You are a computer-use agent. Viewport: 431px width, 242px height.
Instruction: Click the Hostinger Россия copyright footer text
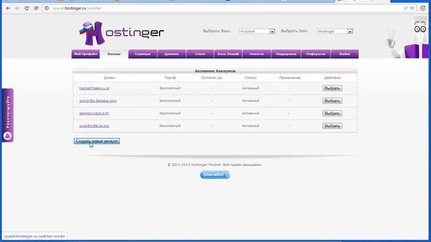point(215,165)
